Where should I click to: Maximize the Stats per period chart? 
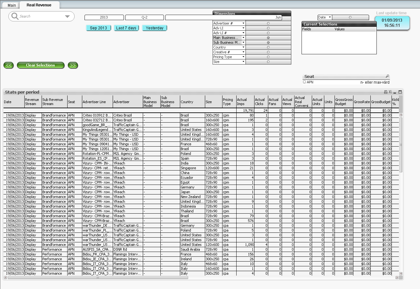pos(400,92)
